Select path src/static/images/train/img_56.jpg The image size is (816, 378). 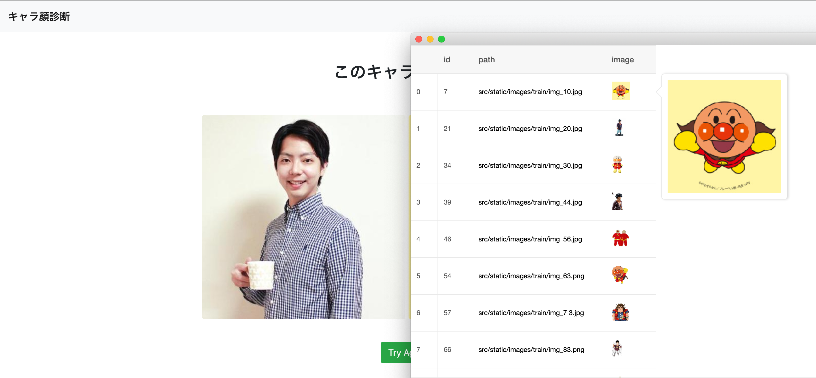pos(530,239)
